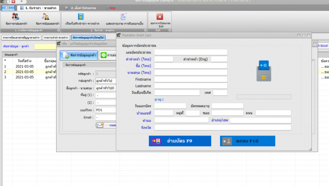Click manage customer data button in dialog

click(79, 55)
